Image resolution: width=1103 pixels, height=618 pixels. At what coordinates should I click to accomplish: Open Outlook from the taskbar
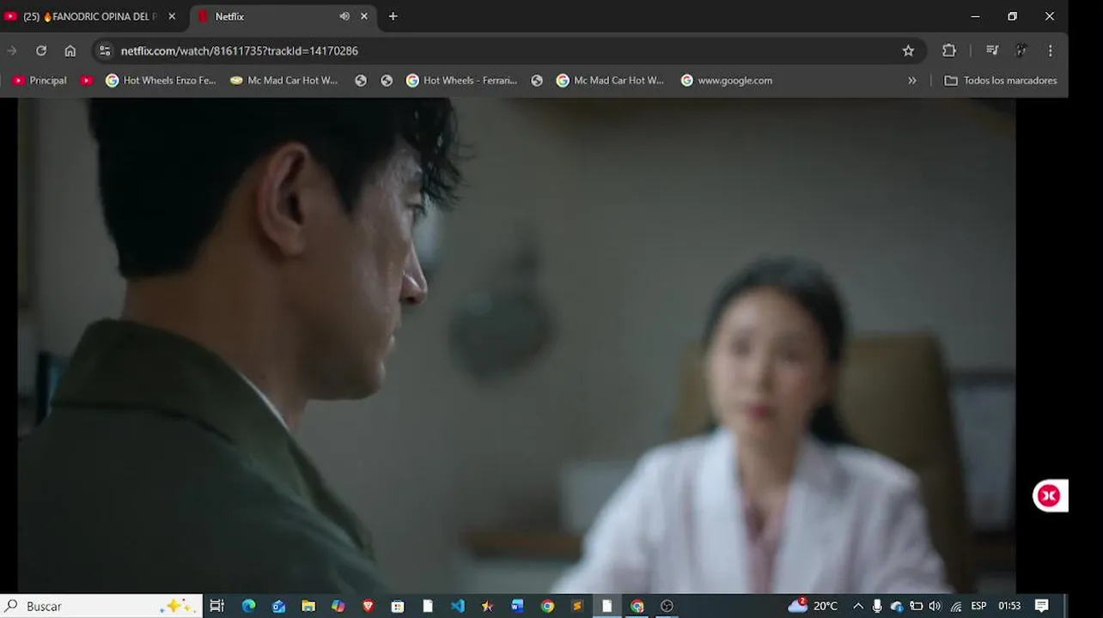pyautogui.click(x=278, y=606)
